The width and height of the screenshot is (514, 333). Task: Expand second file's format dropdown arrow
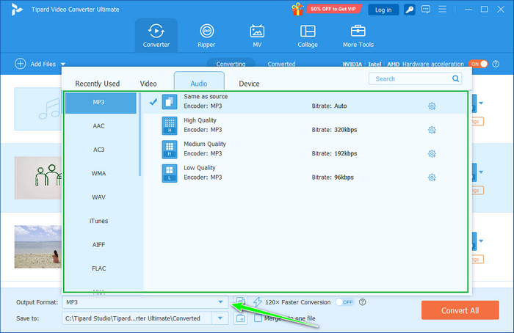[x=481, y=172]
